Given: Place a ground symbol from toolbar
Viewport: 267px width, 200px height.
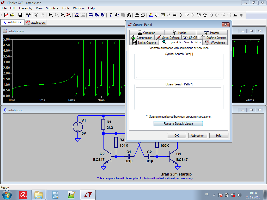Looking at the screenshot, I should [x=157, y=15].
